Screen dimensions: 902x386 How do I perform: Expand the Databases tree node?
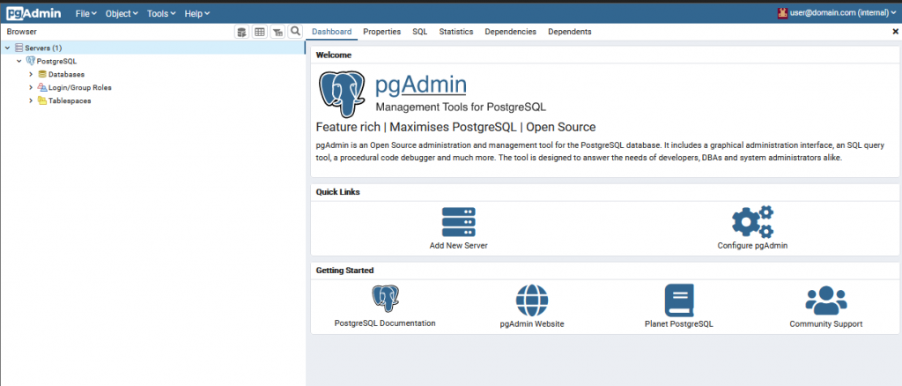31,74
